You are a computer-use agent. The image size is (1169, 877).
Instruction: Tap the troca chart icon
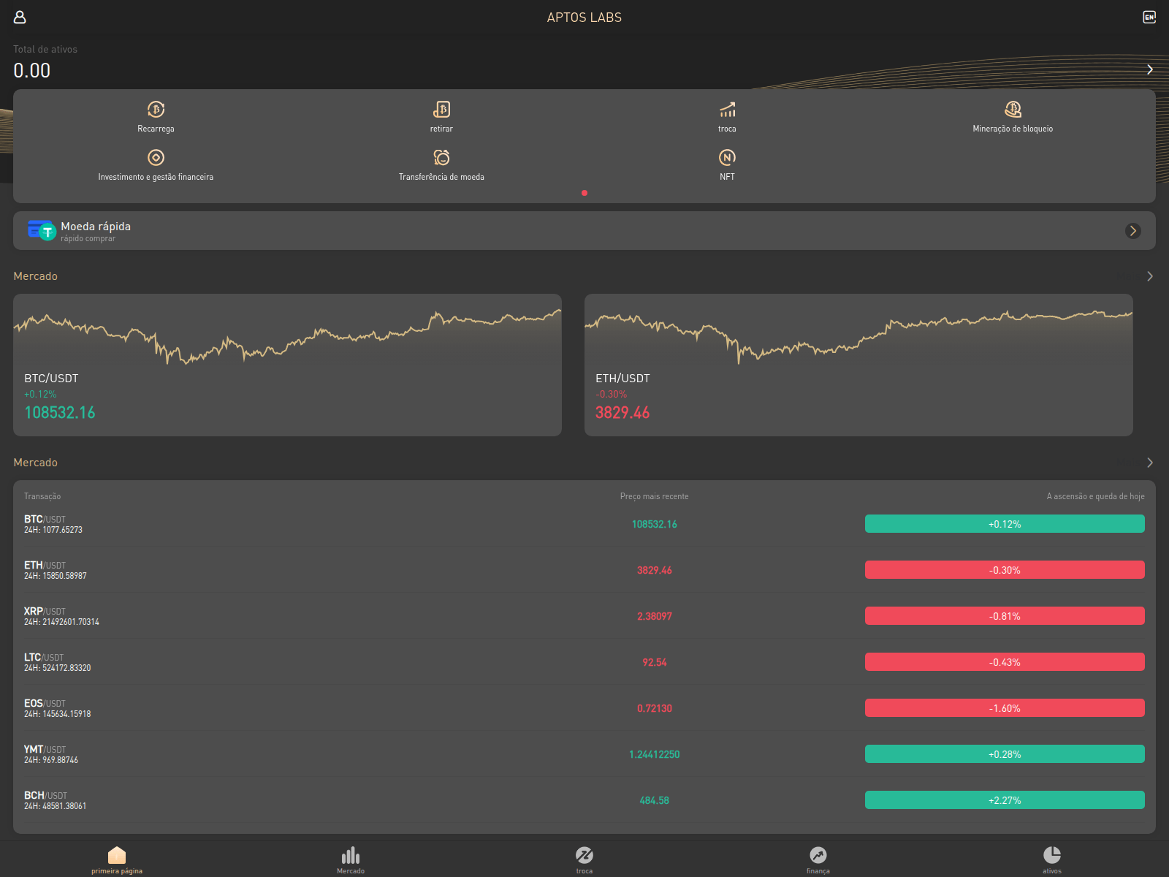[727, 110]
